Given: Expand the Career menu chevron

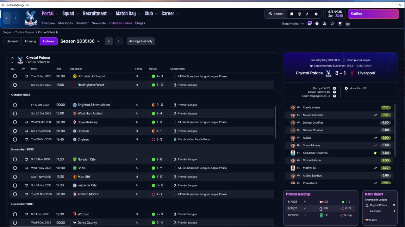Looking at the screenshot, I should coord(178,14).
